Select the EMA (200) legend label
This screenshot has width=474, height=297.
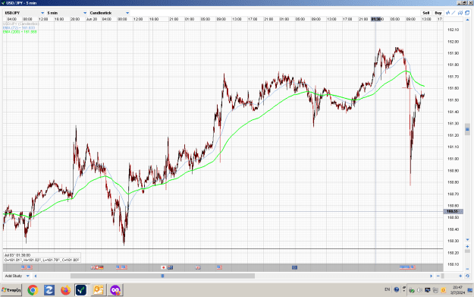20,31
